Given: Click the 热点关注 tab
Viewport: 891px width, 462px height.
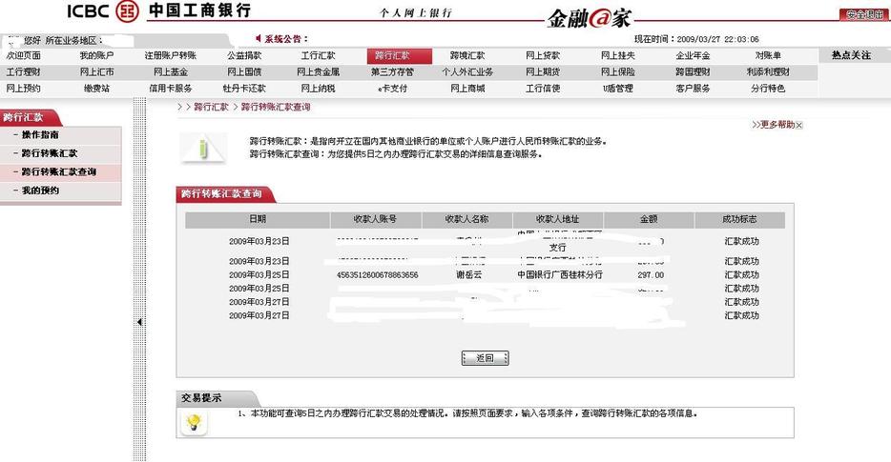Looking at the screenshot, I should [x=851, y=56].
